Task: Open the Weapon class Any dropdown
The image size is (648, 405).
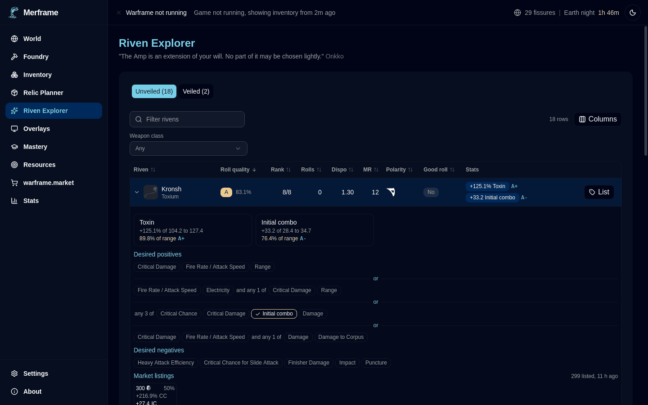Action: point(189,148)
